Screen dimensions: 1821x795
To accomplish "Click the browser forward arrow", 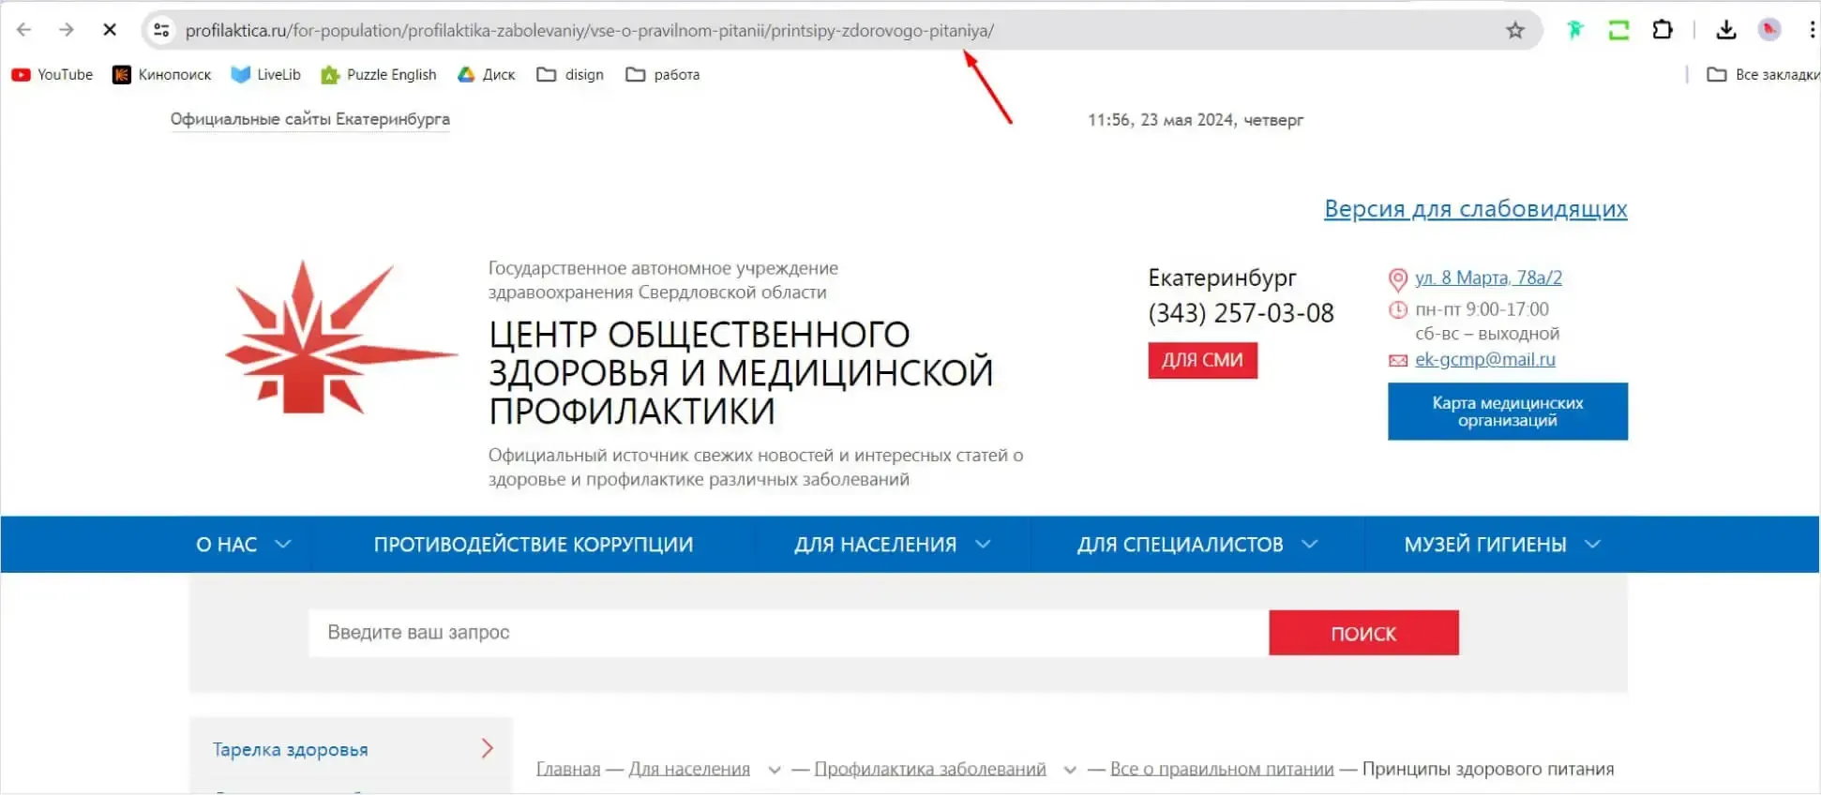I will (x=66, y=30).
